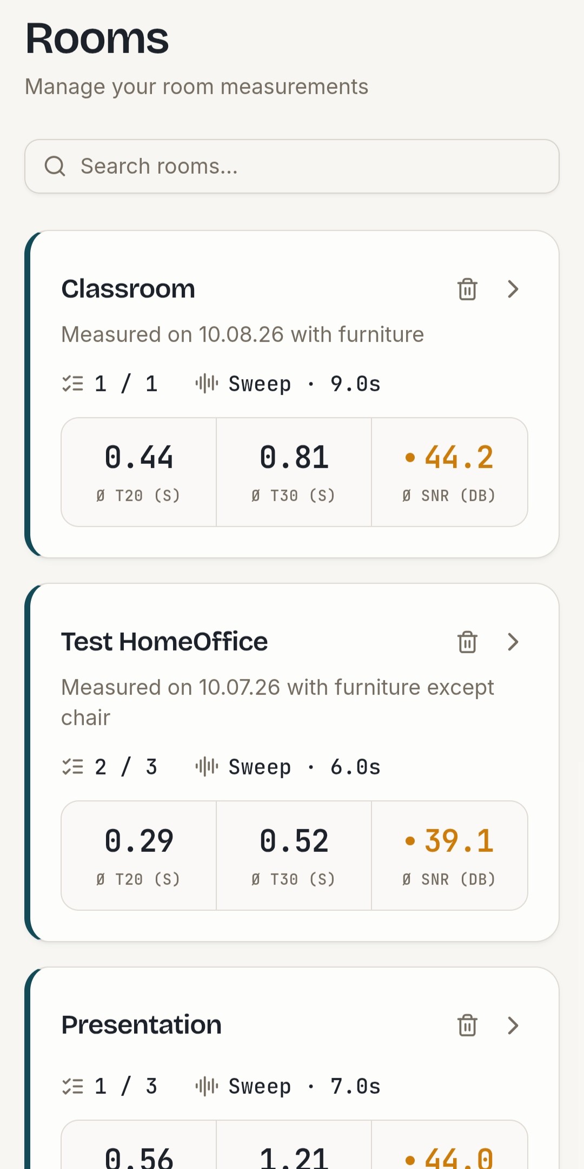Select Test HomeOffice SNR 39.1 tile

click(x=449, y=855)
